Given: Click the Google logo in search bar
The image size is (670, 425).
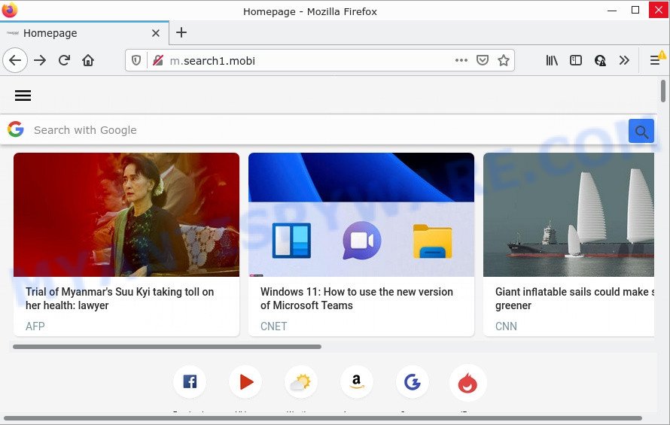Looking at the screenshot, I should [15, 129].
